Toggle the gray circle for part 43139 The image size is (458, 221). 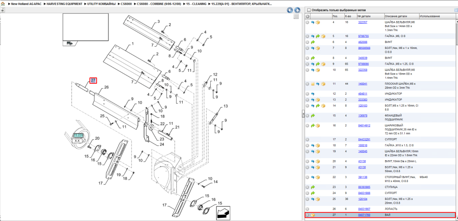[x=308, y=167]
